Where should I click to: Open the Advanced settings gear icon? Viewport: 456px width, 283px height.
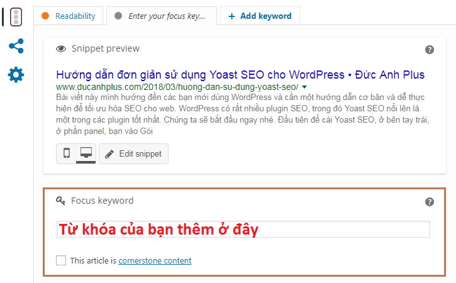point(16,75)
